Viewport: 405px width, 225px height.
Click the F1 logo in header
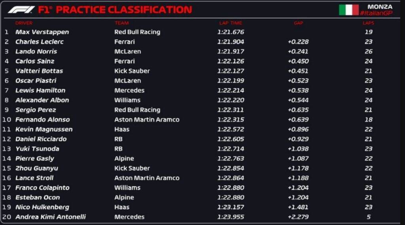(x=22, y=9)
